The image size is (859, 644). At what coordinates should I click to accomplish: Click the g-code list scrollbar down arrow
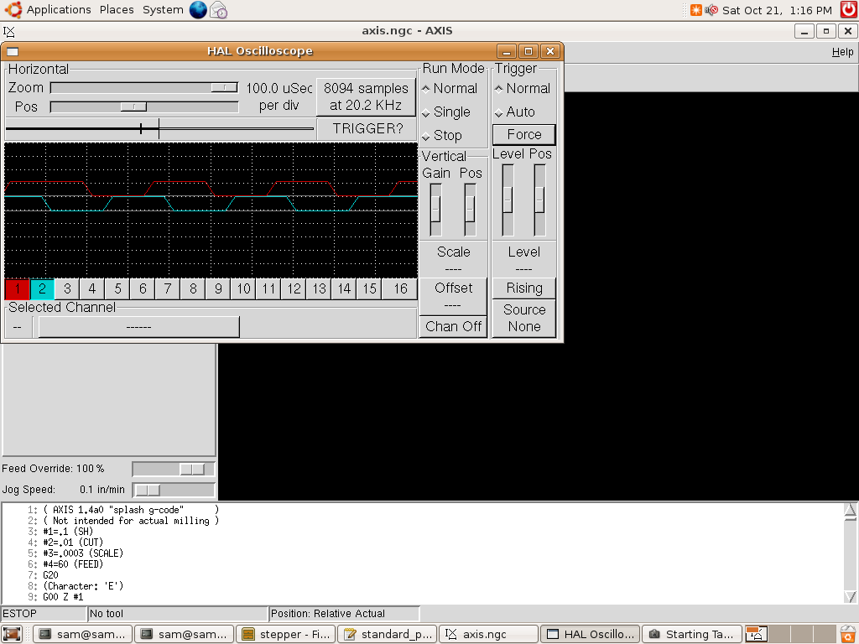click(x=851, y=596)
